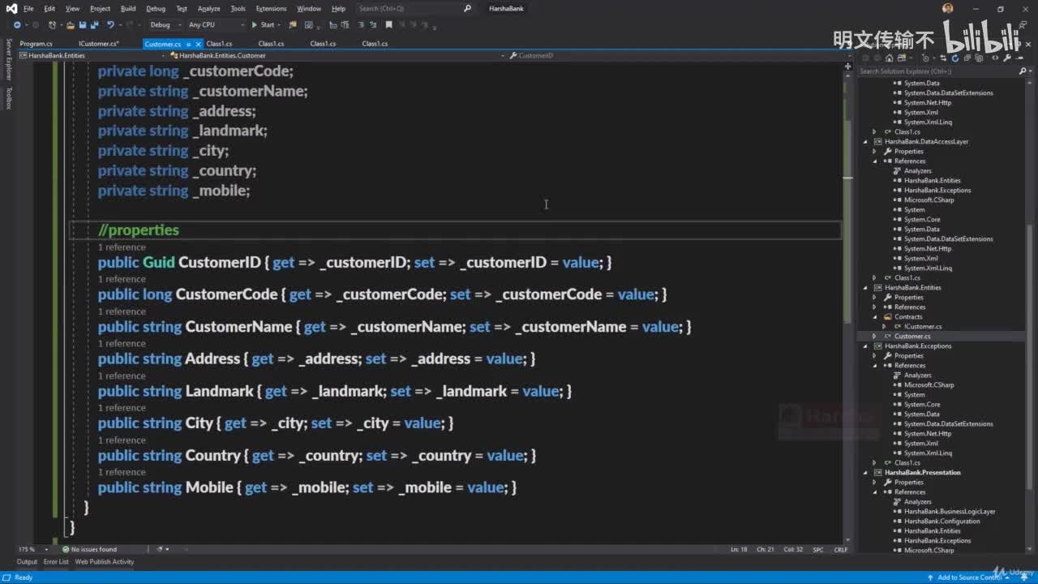This screenshot has height=584, width=1038.
Task: Open the Build menu
Action: pyautogui.click(x=128, y=9)
